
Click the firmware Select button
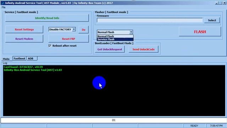[212, 20]
